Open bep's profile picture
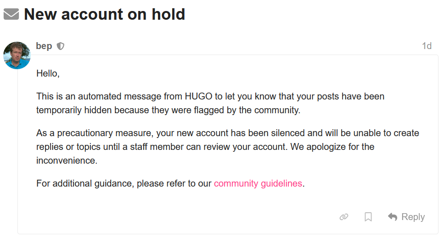This screenshot has width=444, height=237. point(17,55)
